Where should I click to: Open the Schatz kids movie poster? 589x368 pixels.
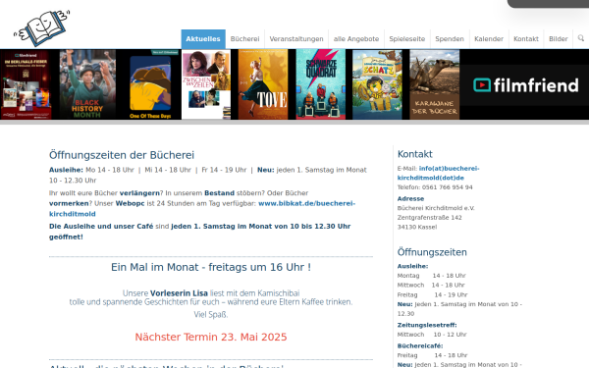(377, 84)
